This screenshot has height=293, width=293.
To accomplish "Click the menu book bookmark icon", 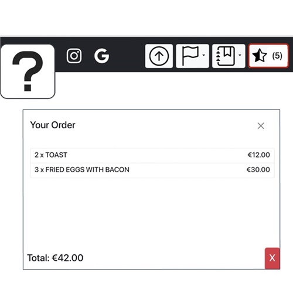I will click(x=226, y=56).
